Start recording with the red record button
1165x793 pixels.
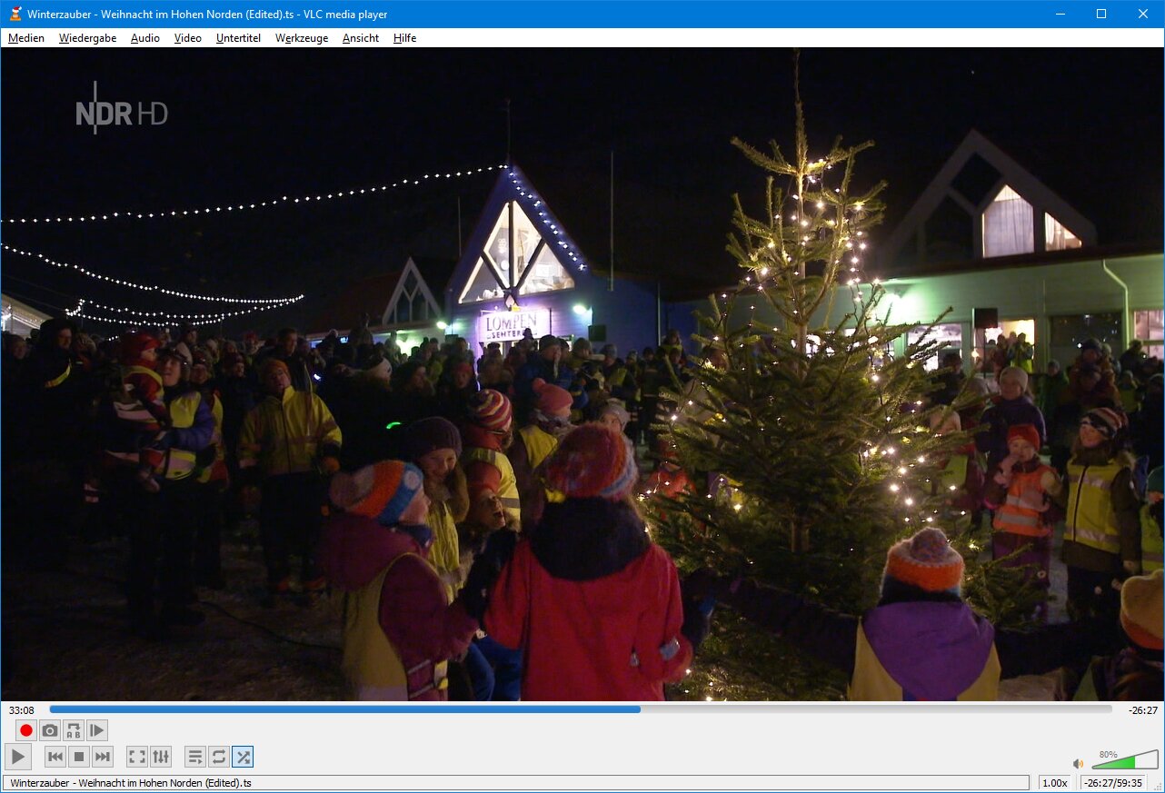[26, 730]
